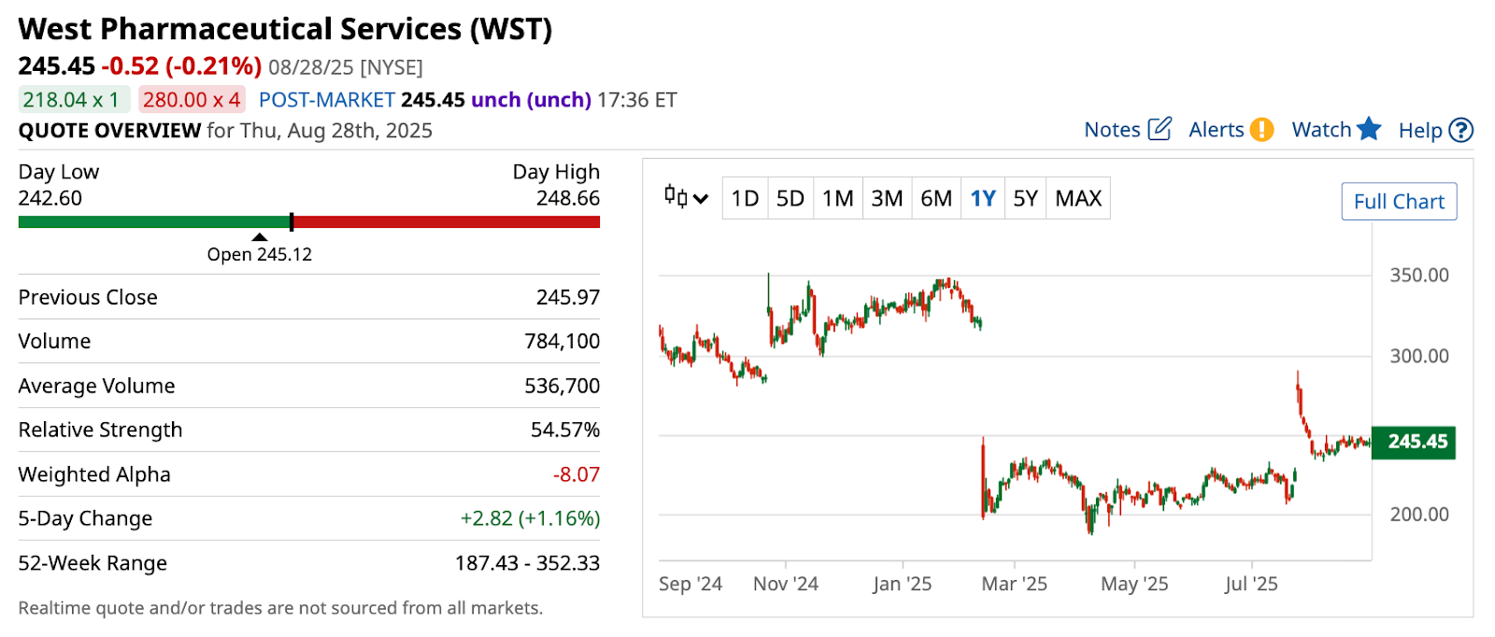Click the Notes link
This screenshot has height=637, width=1495.
1112,130
